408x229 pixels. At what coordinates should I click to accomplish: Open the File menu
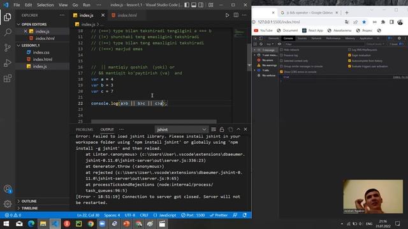click(x=17, y=5)
